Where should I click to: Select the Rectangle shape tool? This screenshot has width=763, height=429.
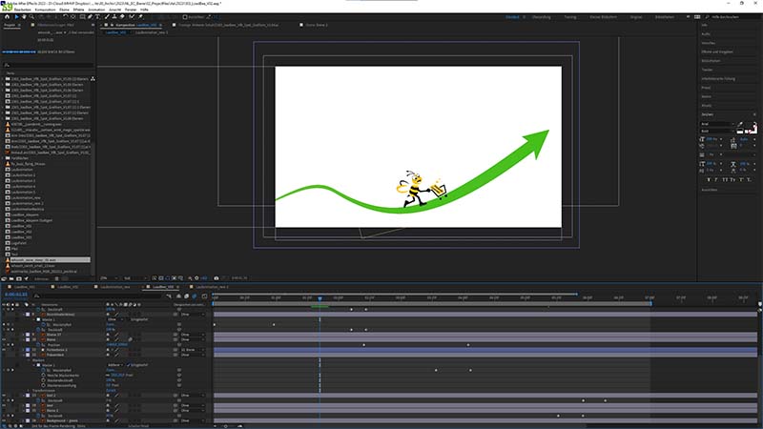point(82,16)
